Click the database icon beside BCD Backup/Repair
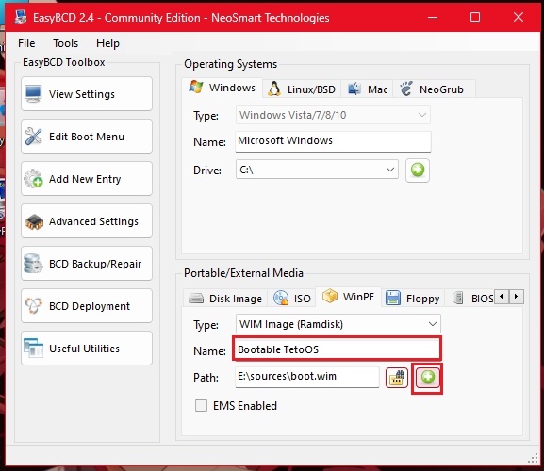This screenshot has width=544, height=471. click(33, 264)
